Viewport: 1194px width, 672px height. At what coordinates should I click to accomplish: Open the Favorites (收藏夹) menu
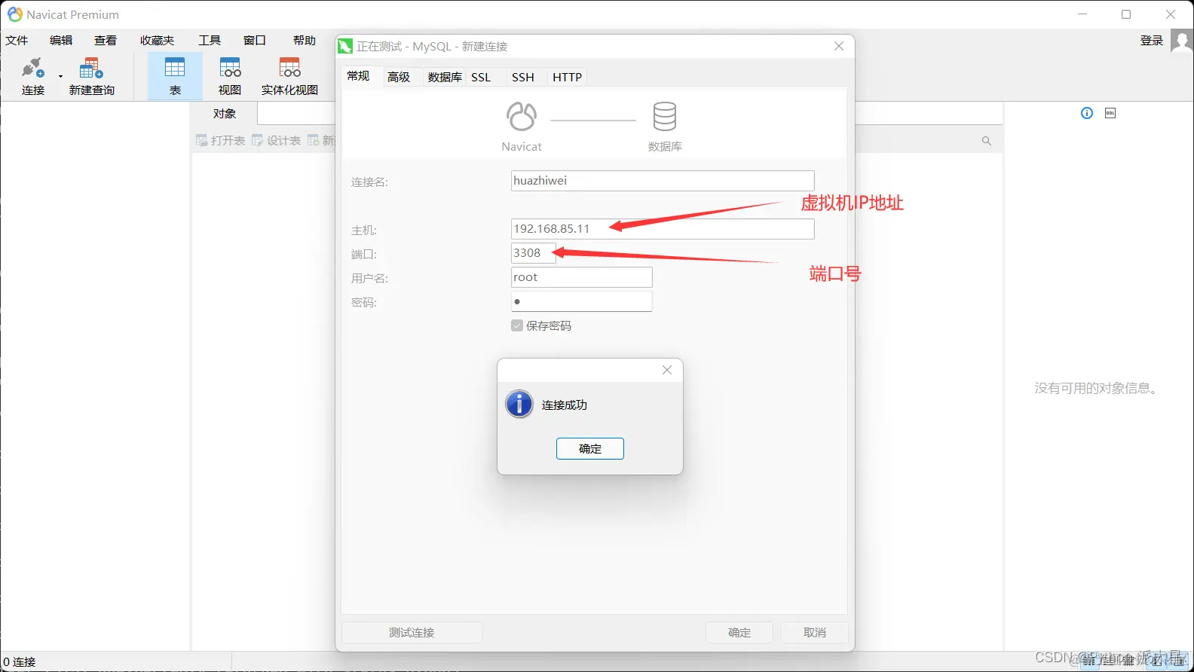[x=157, y=41]
